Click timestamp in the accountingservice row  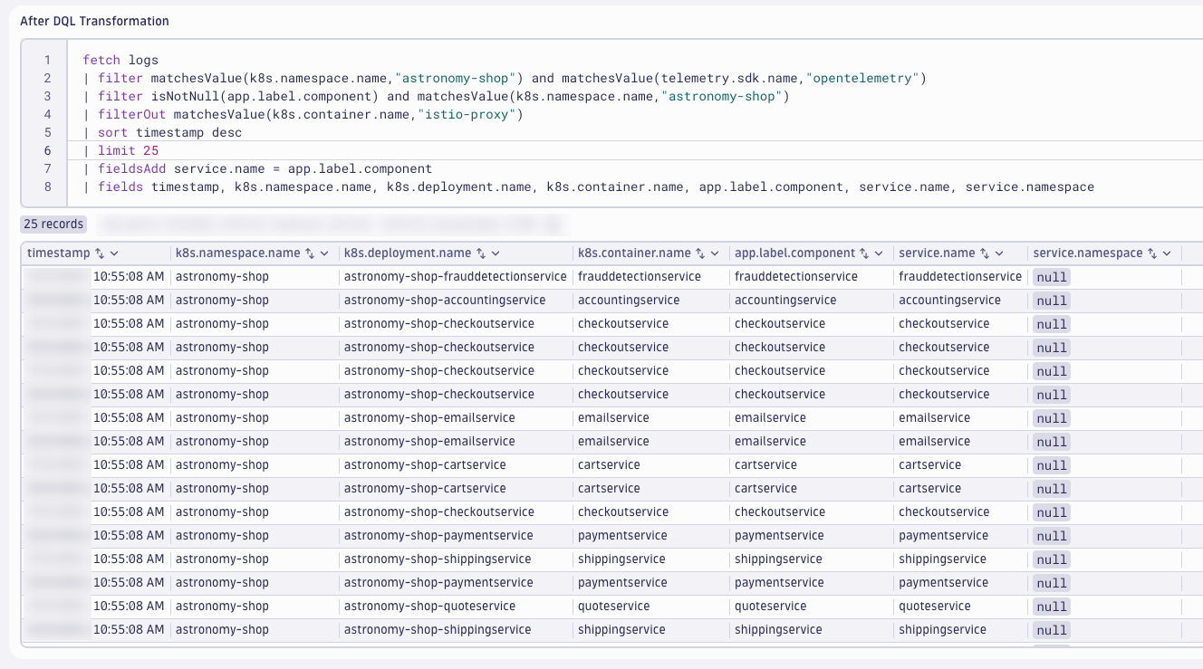tap(129, 300)
